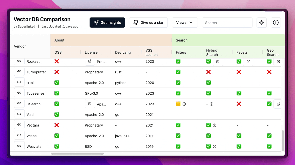This screenshot has width=295, height=165.
Task: Focus the Search input field
Action: click(227, 23)
